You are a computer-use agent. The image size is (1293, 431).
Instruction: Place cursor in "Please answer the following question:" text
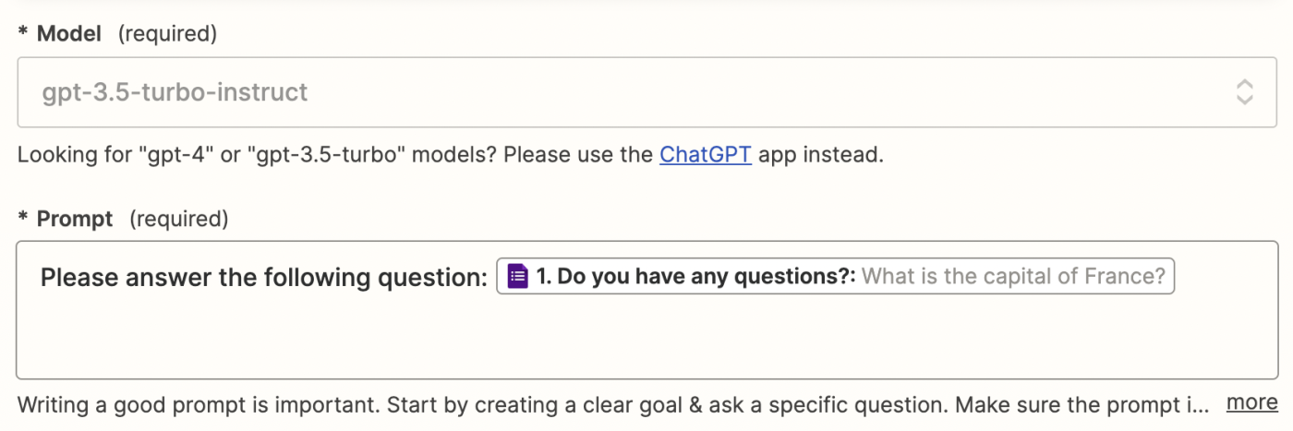(x=263, y=277)
